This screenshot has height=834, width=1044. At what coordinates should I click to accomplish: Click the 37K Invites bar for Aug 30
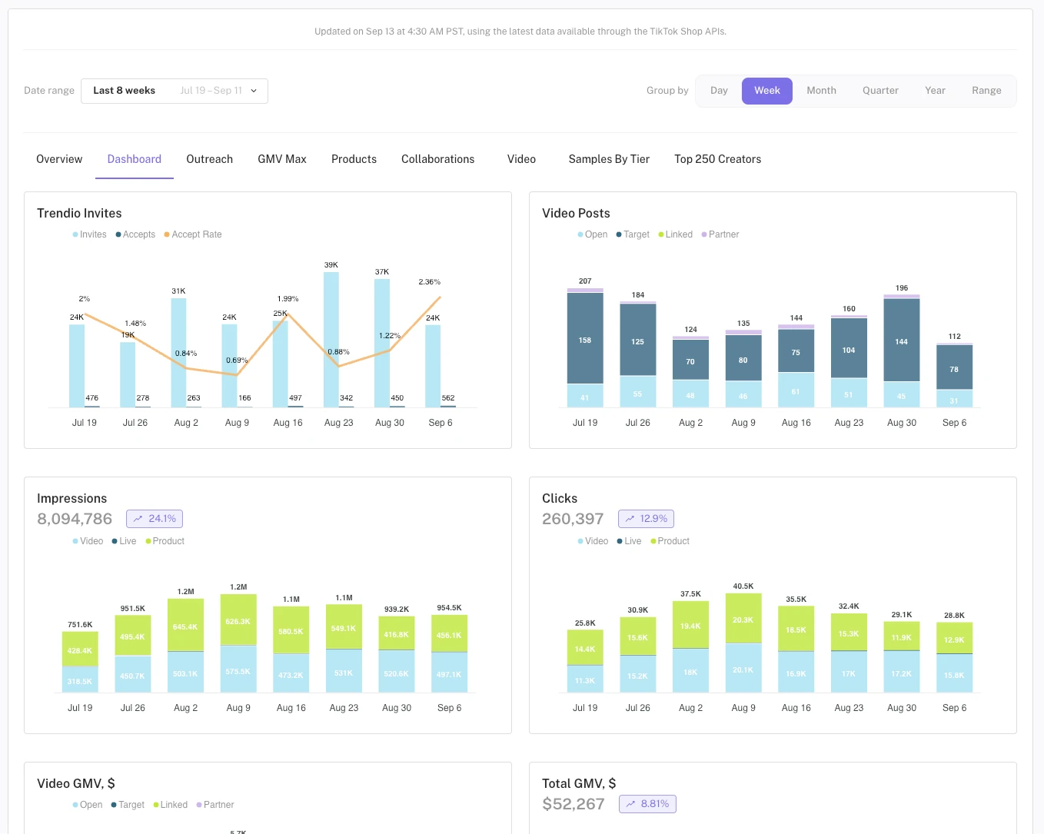pos(382,343)
